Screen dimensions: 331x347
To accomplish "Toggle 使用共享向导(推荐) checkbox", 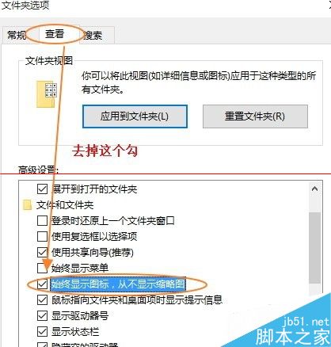I will 42,253.
